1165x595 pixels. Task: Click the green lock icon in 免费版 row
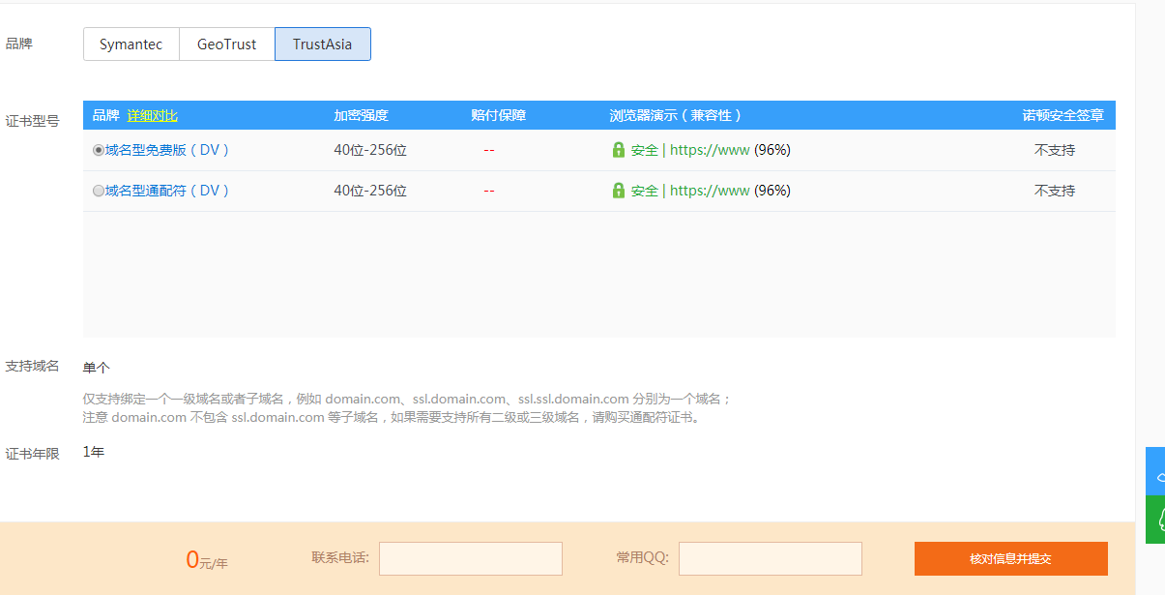619,150
